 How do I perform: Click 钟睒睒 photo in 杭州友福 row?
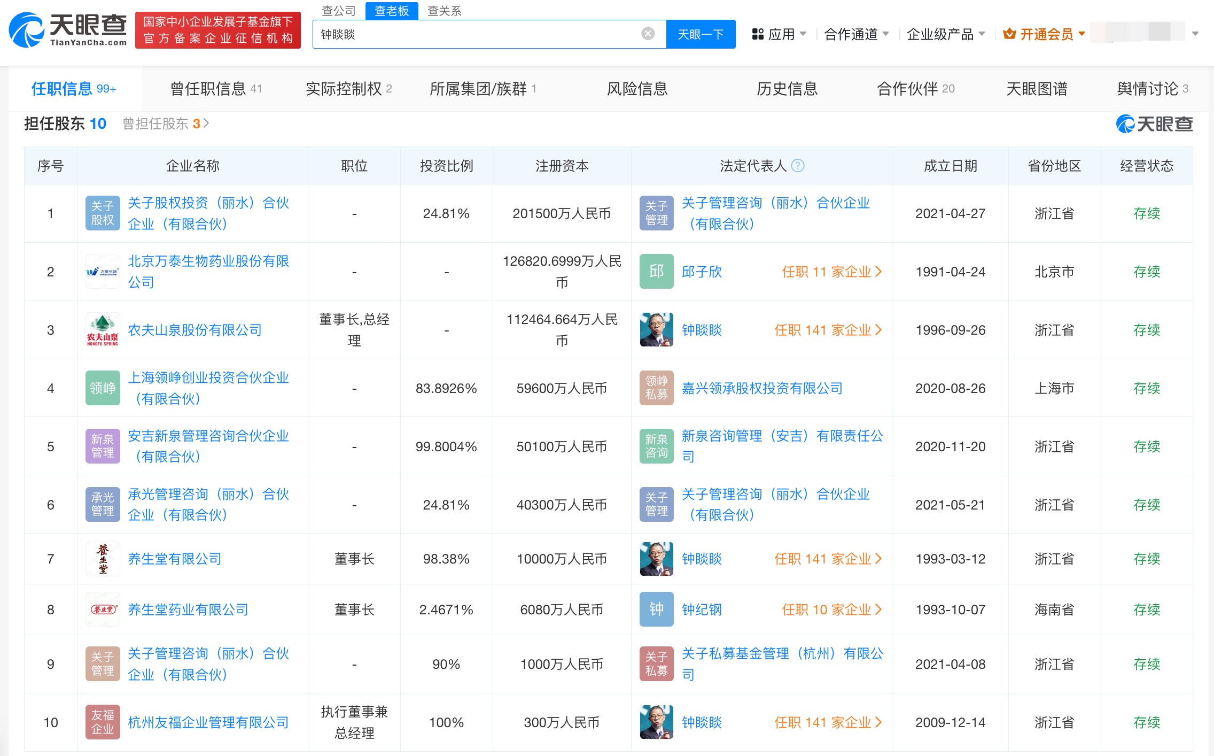[x=656, y=722]
